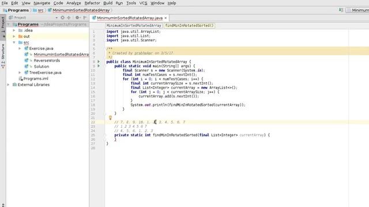Expand External Libraries node
The height and width of the screenshot is (207, 369).
[9, 85]
